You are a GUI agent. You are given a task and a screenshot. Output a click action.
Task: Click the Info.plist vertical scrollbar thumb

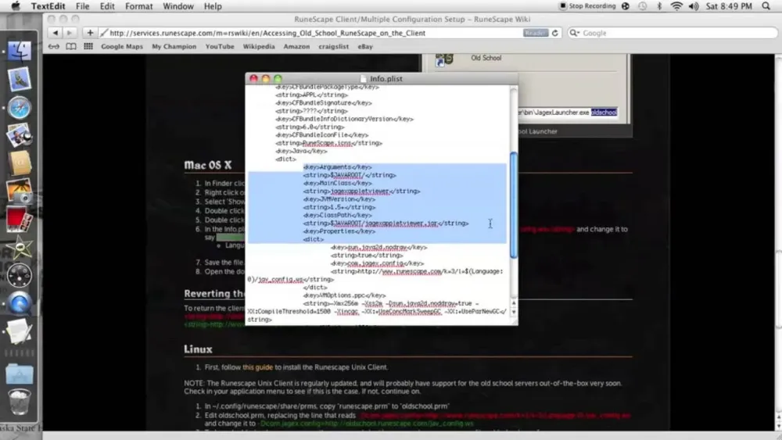[x=513, y=205]
